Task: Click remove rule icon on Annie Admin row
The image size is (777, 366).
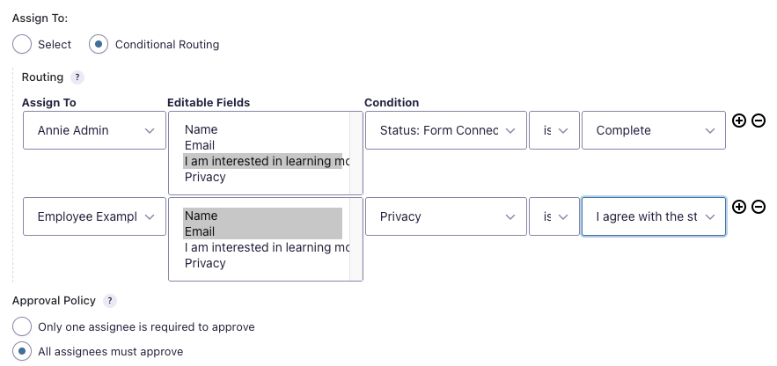Action: click(x=758, y=121)
